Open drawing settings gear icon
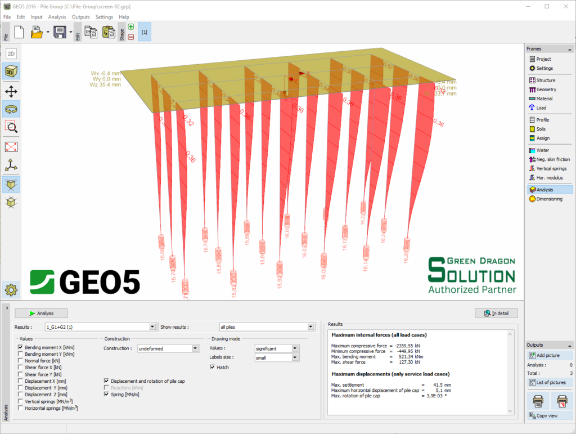 click(x=11, y=290)
